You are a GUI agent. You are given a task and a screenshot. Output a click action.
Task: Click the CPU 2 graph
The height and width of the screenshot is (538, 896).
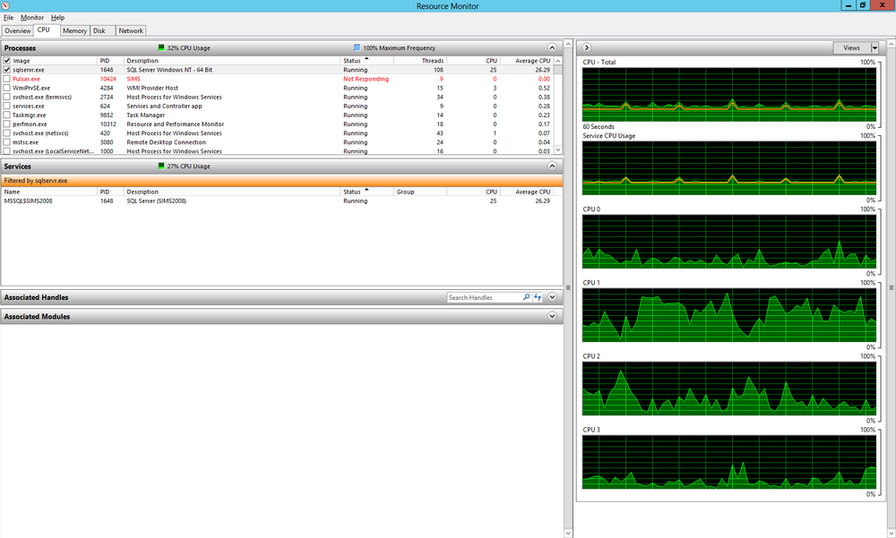729,389
